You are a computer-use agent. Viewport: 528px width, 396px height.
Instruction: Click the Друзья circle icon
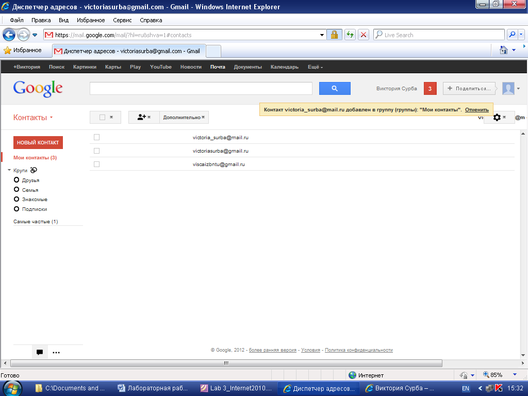16,180
